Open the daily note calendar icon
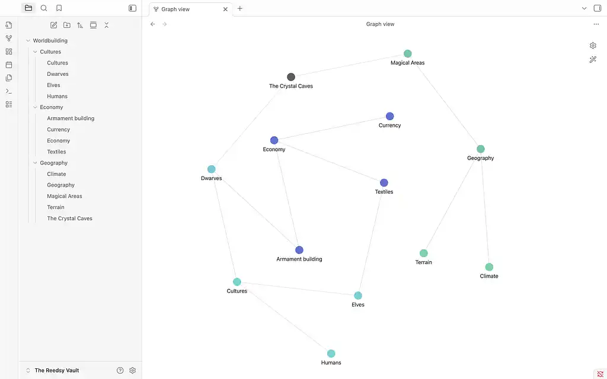Image resolution: width=607 pixels, height=379 pixels. (8, 65)
